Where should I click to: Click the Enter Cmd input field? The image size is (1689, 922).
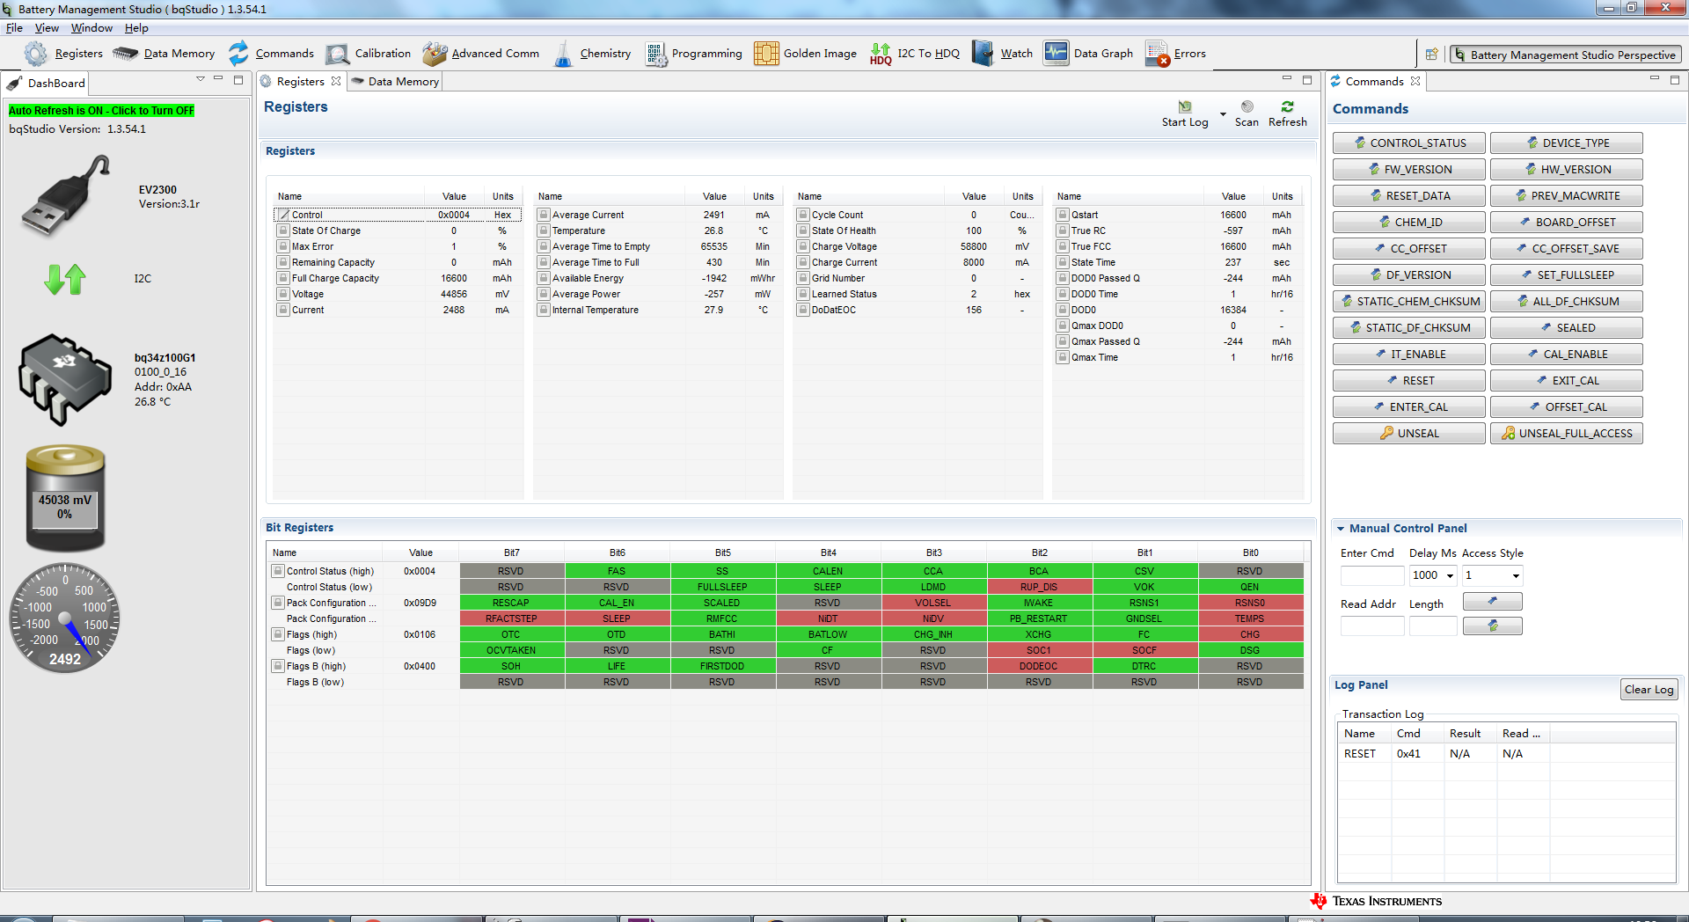pyautogui.click(x=1371, y=575)
